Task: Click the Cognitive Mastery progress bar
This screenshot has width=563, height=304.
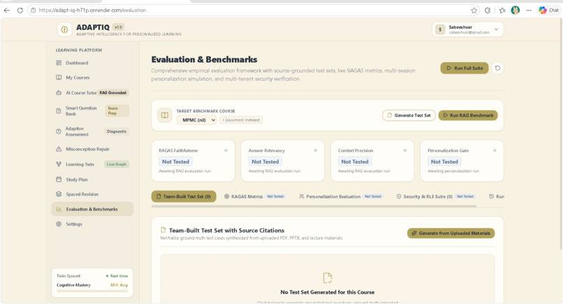Action: coord(92,291)
